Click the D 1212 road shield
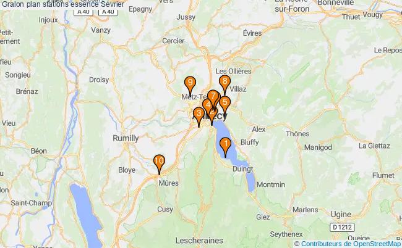Image resolution: width=402 pixels, height=248 pixels. coord(342,227)
